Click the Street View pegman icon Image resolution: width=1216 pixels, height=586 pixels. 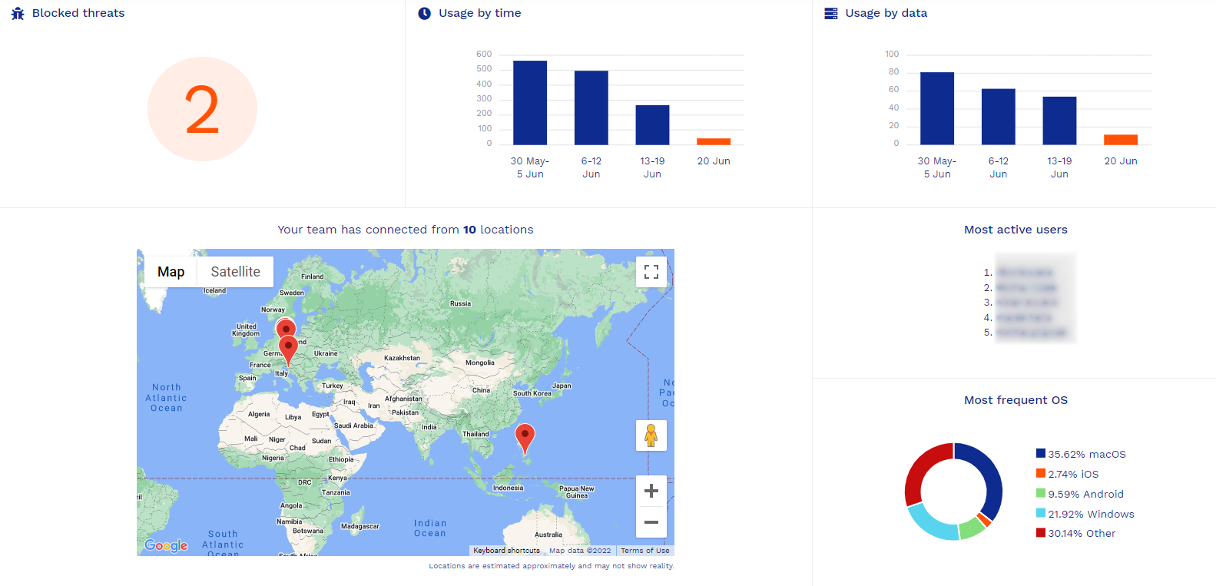point(651,435)
